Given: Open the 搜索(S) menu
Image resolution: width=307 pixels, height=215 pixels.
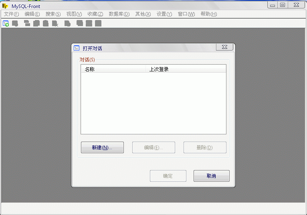Looking at the screenshot, I should [53, 14].
